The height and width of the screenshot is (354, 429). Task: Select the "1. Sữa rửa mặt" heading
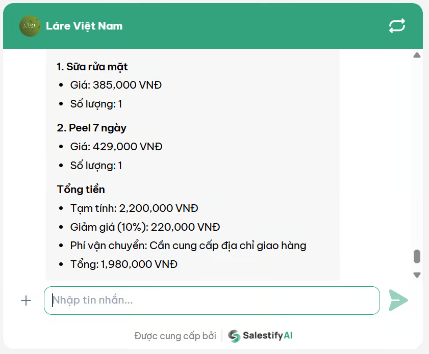(92, 67)
